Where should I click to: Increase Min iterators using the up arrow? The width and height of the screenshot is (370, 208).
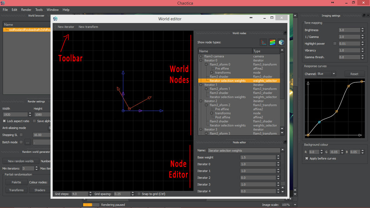(36, 167)
